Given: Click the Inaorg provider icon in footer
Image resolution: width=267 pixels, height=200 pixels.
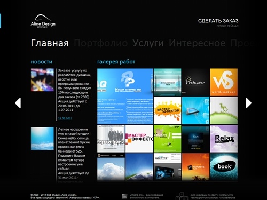Looking at the screenshot, I should (125, 196).
